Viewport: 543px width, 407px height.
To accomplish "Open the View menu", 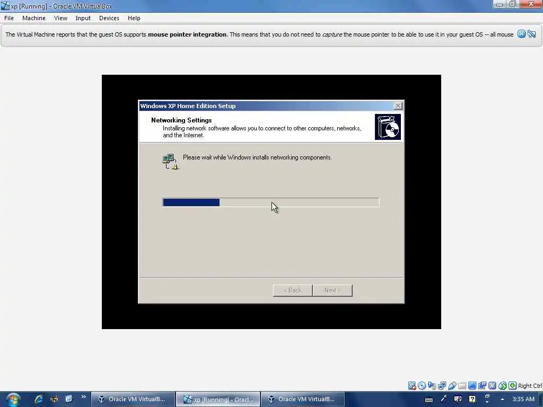I will (60, 18).
